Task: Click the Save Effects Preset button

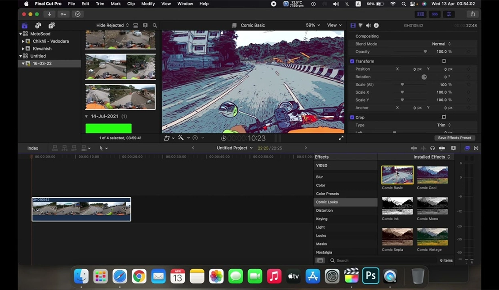Action: (x=454, y=138)
